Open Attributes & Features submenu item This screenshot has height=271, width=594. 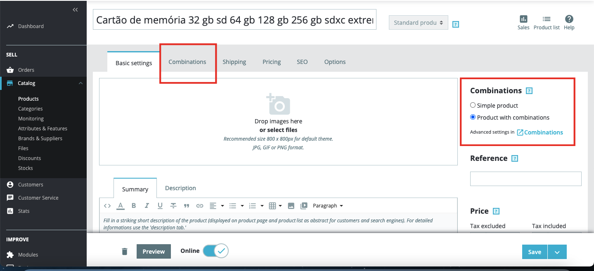(x=43, y=128)
